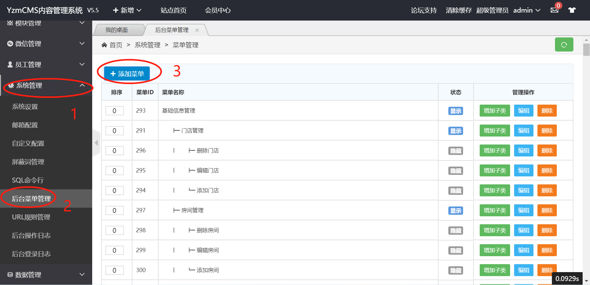Toggle 显示 status for 门店管理
Viewport: 590px width, 285px height.
455,131
